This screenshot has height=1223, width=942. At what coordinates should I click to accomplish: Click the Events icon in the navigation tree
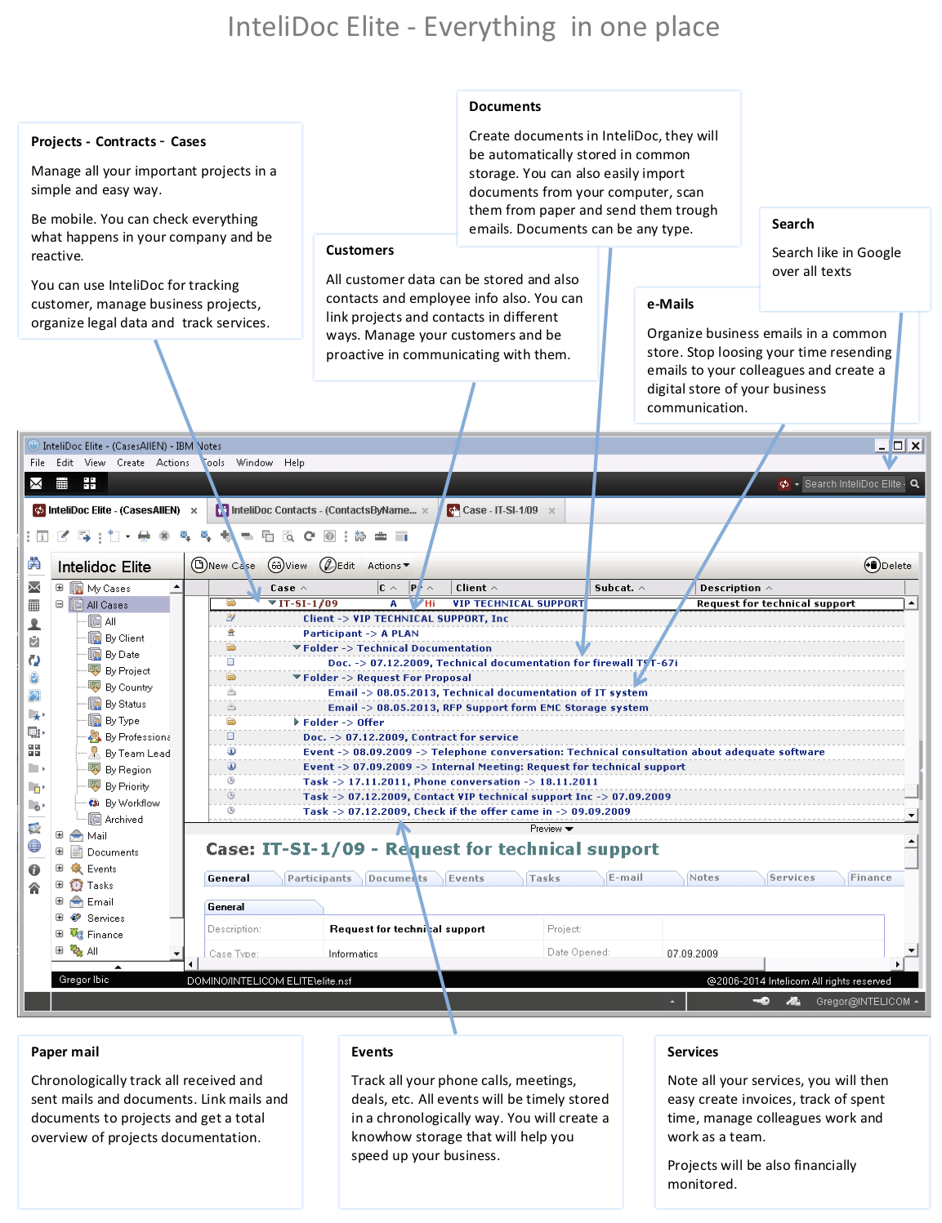tap(77, 869)
